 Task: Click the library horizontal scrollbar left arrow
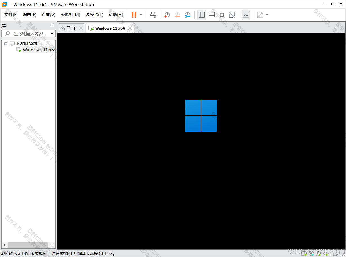point(5,245)
